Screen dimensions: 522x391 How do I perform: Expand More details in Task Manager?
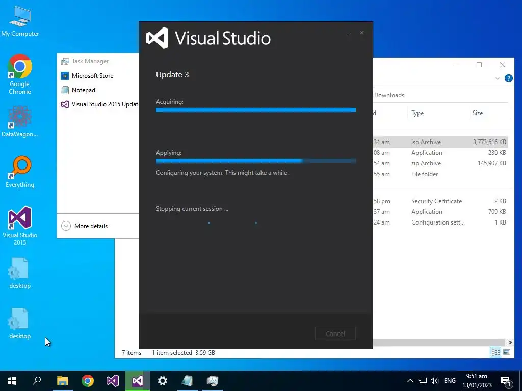pos(85,226)
